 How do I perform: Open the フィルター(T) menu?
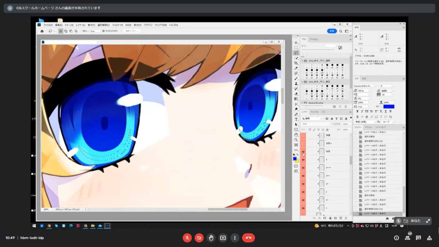pyautogui.click(x=117, y=25)
